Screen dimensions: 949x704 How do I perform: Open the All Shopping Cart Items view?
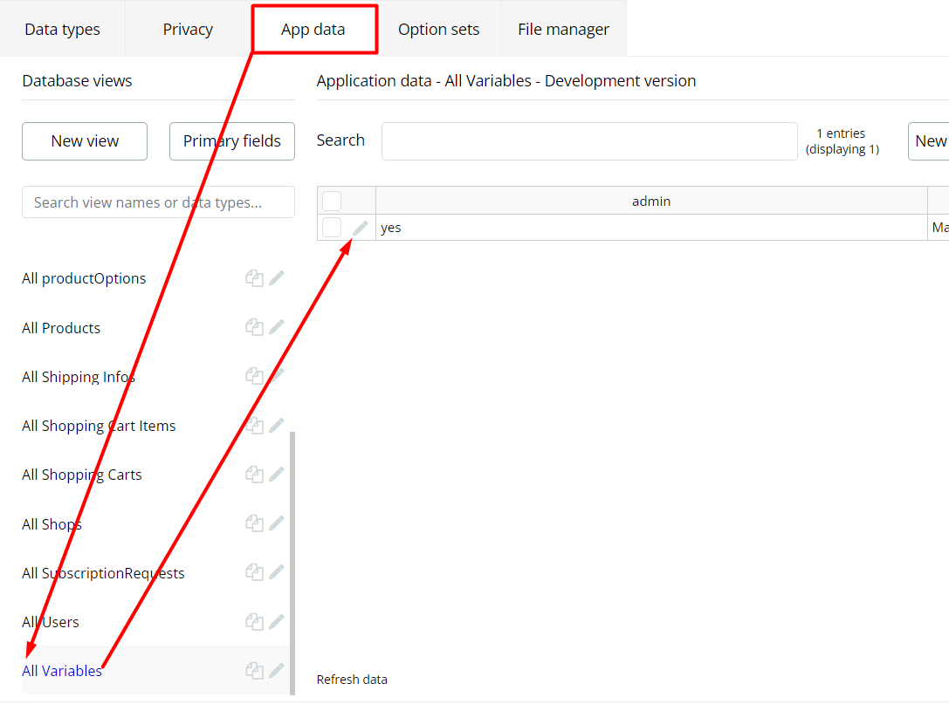[99, 426]
